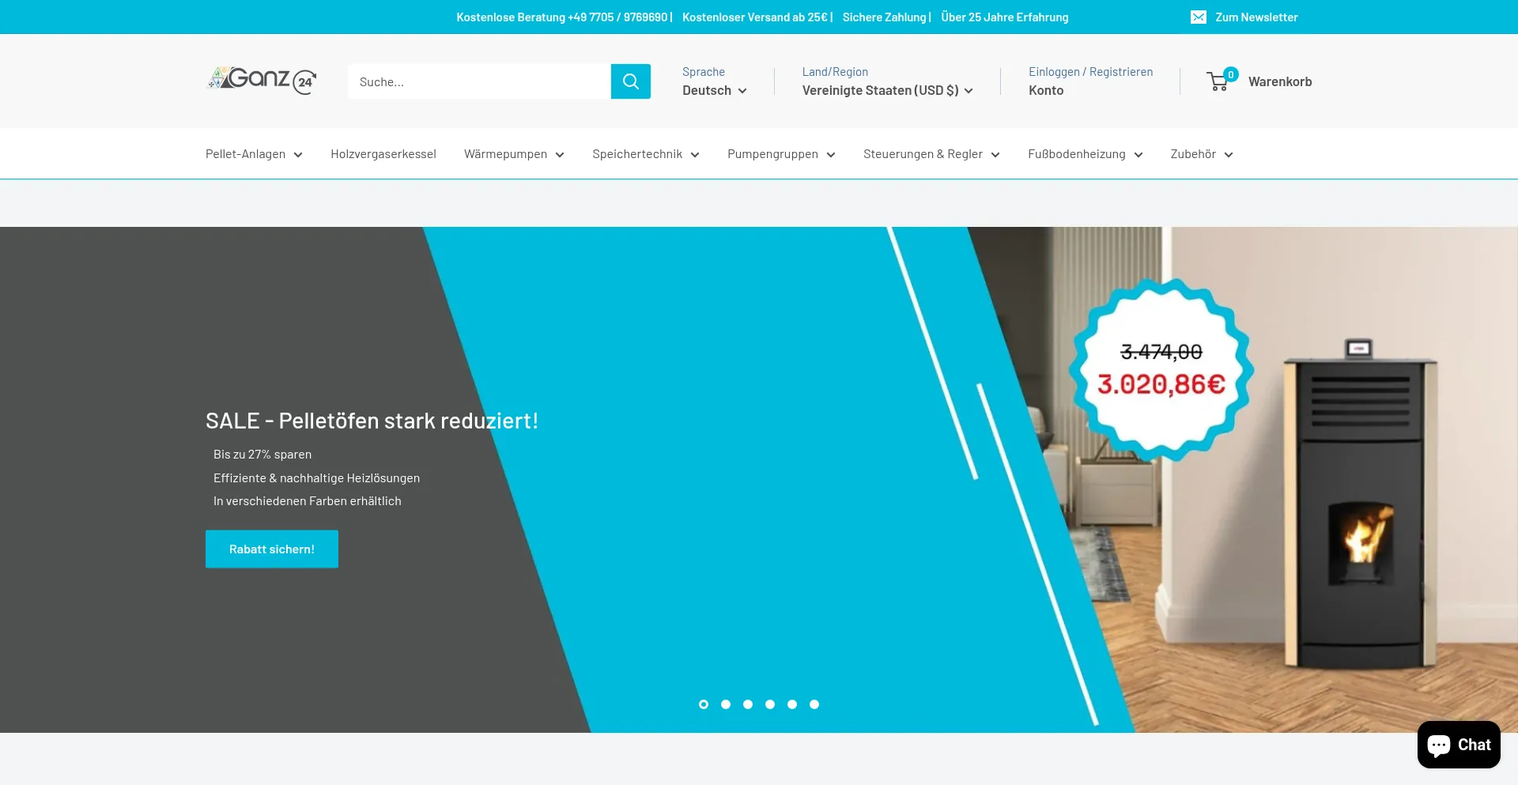Switch to the second slide dot
This screenshot has width=1518, height=785.
pos(726,704)
